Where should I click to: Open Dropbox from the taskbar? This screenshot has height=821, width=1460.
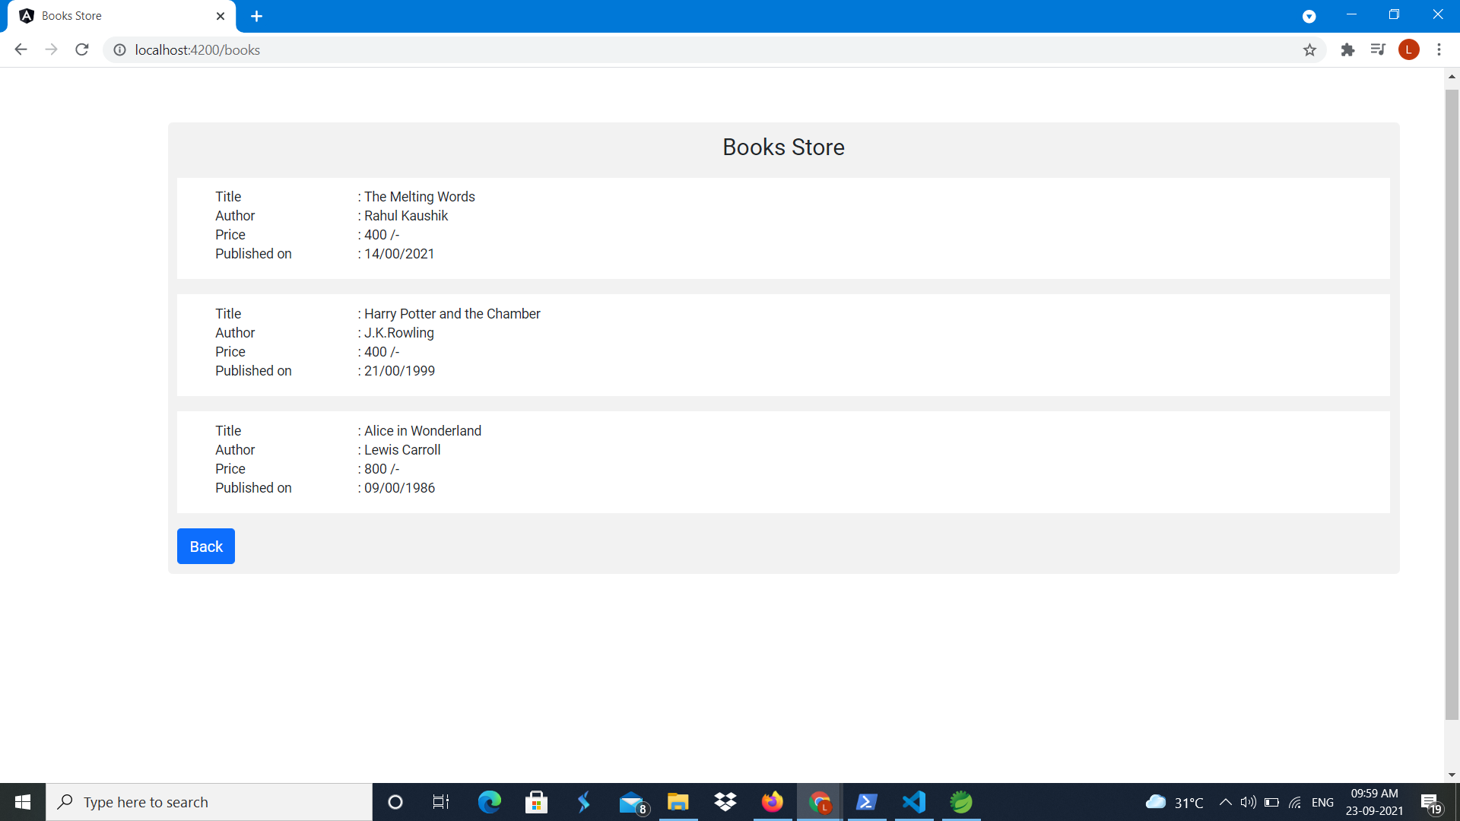725,801
